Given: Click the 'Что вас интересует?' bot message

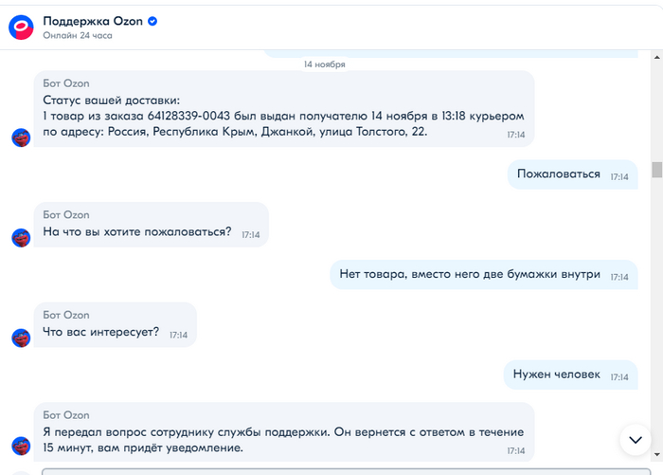Looking at the screenshot, I should point(114,332).
